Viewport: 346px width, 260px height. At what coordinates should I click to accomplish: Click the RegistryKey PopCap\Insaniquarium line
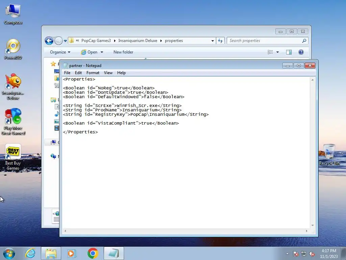[x=136, y=114]
